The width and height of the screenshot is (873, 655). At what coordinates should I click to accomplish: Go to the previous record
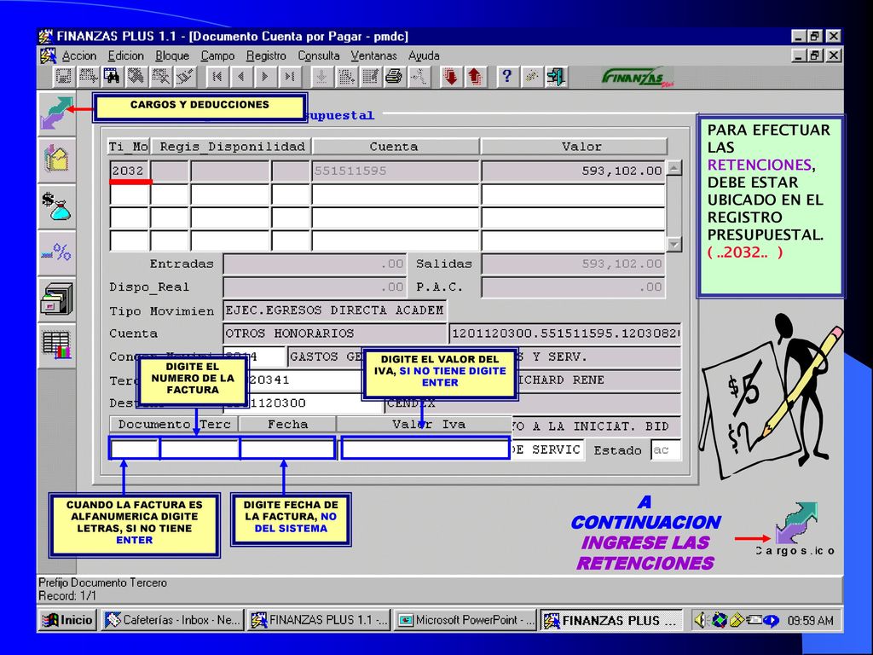point(240,76)
